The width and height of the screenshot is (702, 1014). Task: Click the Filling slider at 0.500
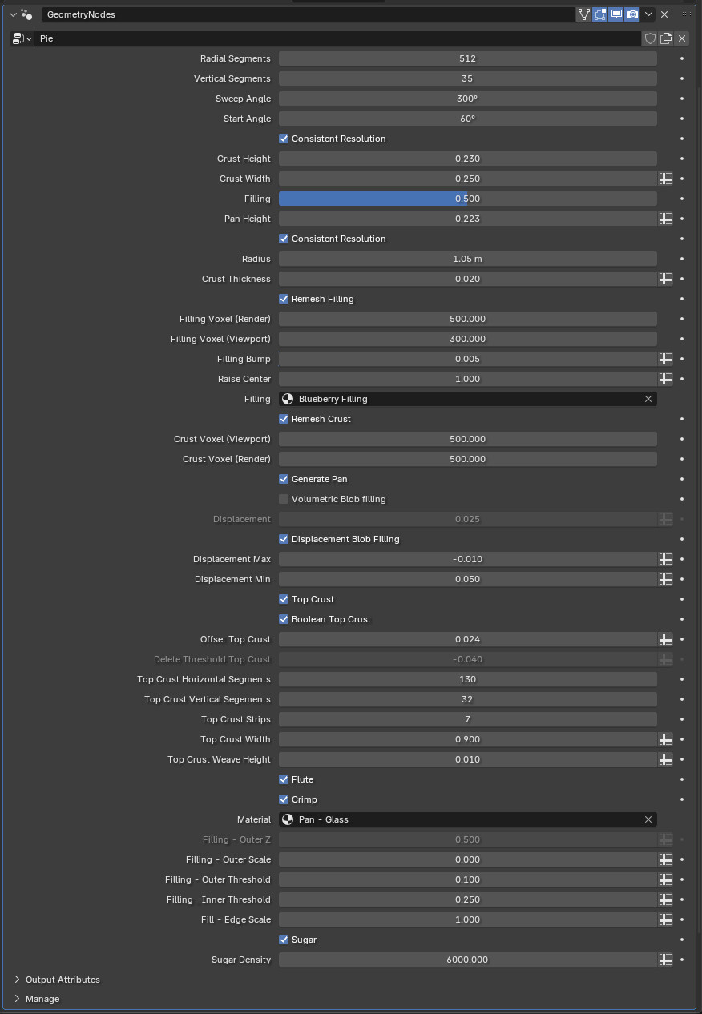point(467,199)
